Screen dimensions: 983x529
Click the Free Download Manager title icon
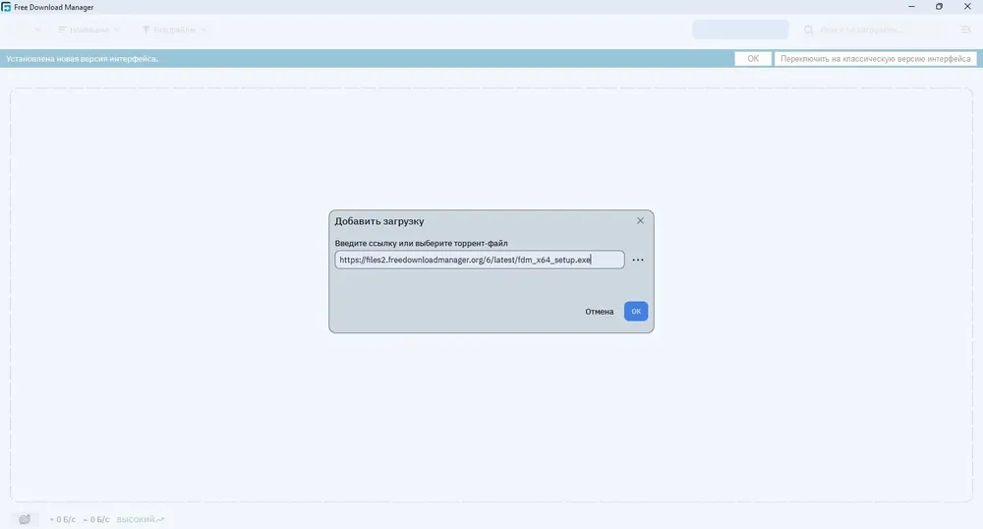(6, 7)
